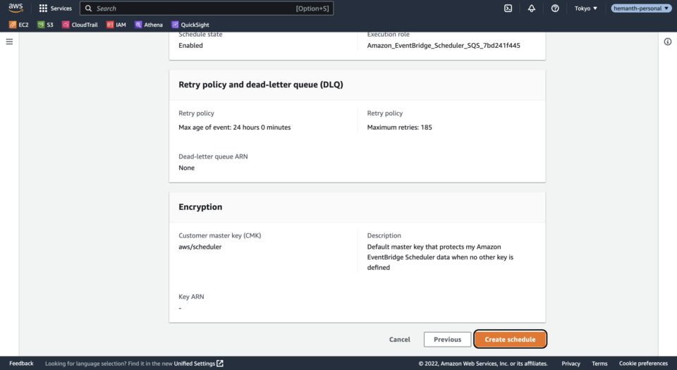This screenshot has height=370, width=677.
Task: Open the hemanth-personal account menu
Action: pos(641,8)
